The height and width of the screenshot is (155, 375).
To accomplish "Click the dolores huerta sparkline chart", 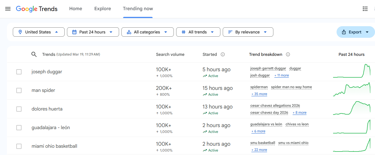I will [352, 108].
